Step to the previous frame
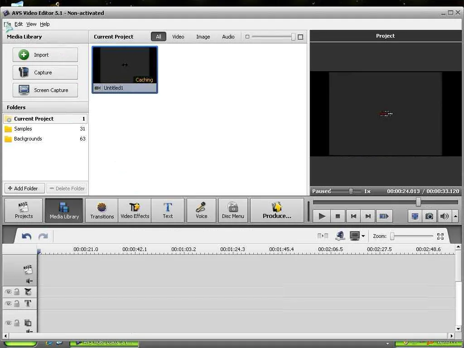 point(353,216)
